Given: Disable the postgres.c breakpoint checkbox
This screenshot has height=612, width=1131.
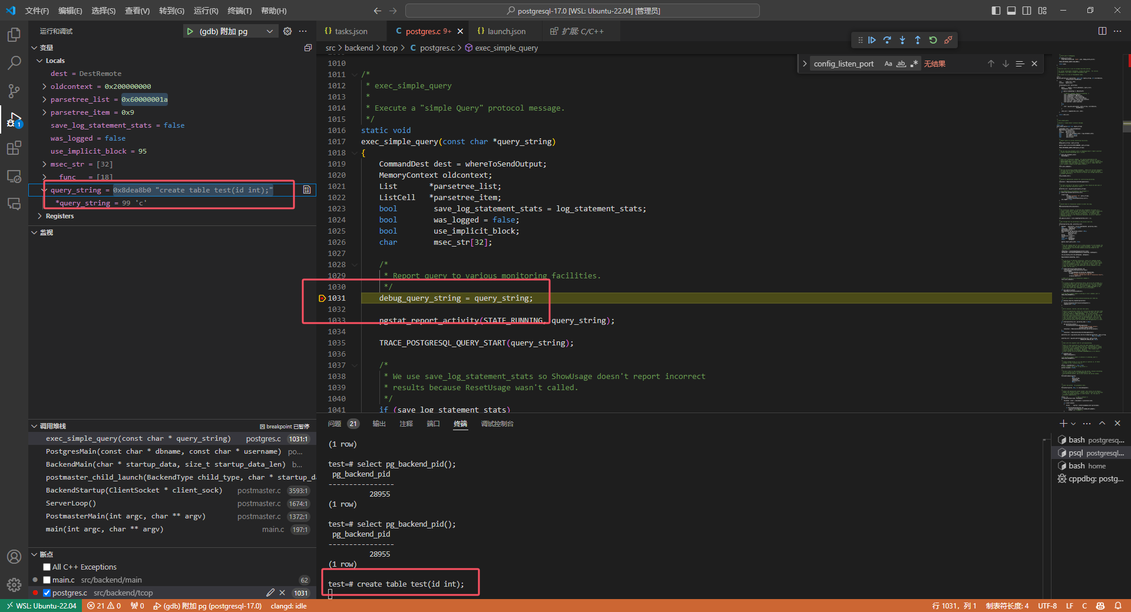Looking at the screenshot, I should click(47, 593).
